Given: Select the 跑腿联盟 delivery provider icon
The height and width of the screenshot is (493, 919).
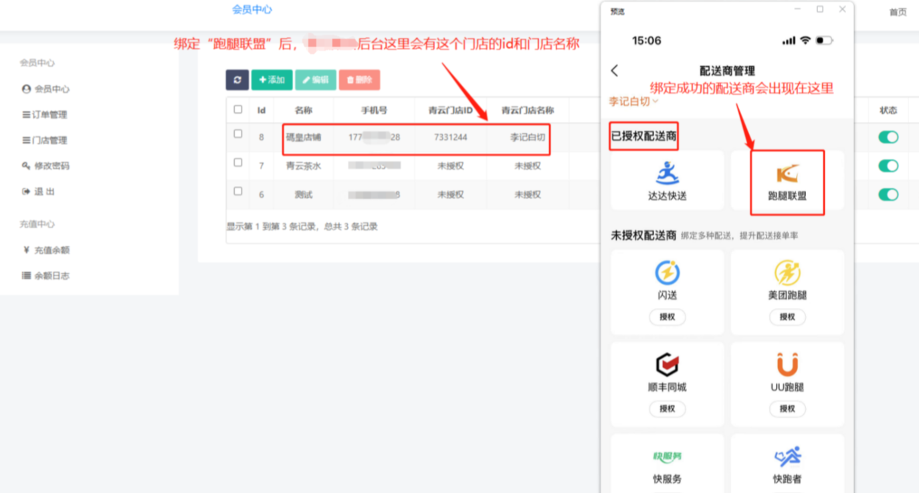Looking at the screenshot, I should pyautogui.click(x=787, y=175).
